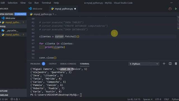Open the Help menu
Screen dimensions: 179x101
point(56,3)
